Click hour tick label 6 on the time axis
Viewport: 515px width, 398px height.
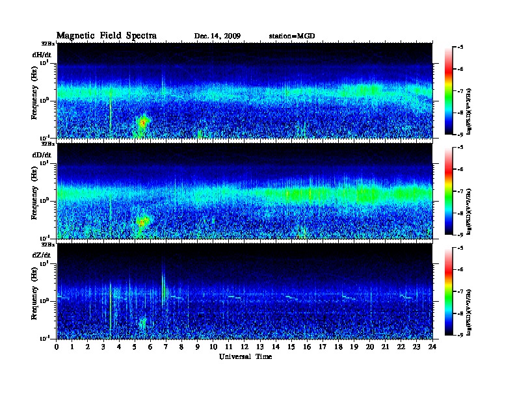coord(150,347)
